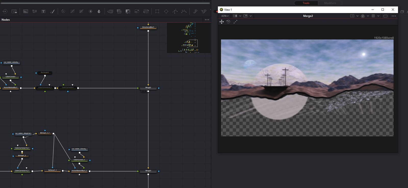The image size is (408, 188).
Task: Click the Color Corrector tool icon
Action: coord(63,11)
